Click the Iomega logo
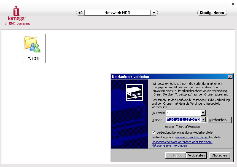This screenshot has height=167, width=237. [17, 14]
